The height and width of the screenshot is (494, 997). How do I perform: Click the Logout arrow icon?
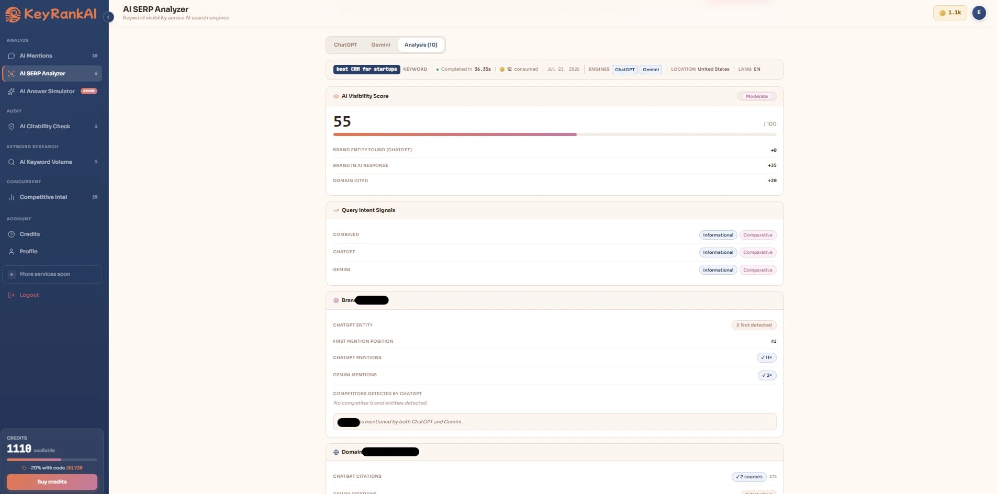[12, 295]
